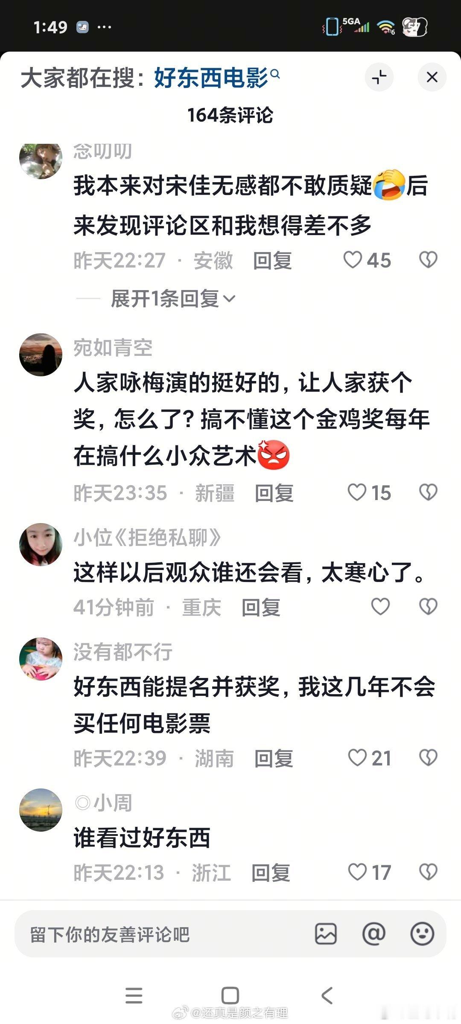Open image picker in comment bar
The image size is (461, 1024).
(326, 934)
